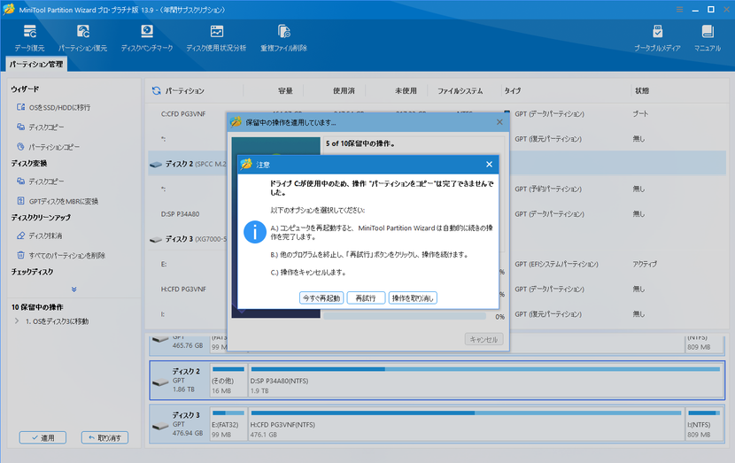
Task: Launch ディスクベンチマーク tool
Action: pyautogui.click(x=147, y=38)
